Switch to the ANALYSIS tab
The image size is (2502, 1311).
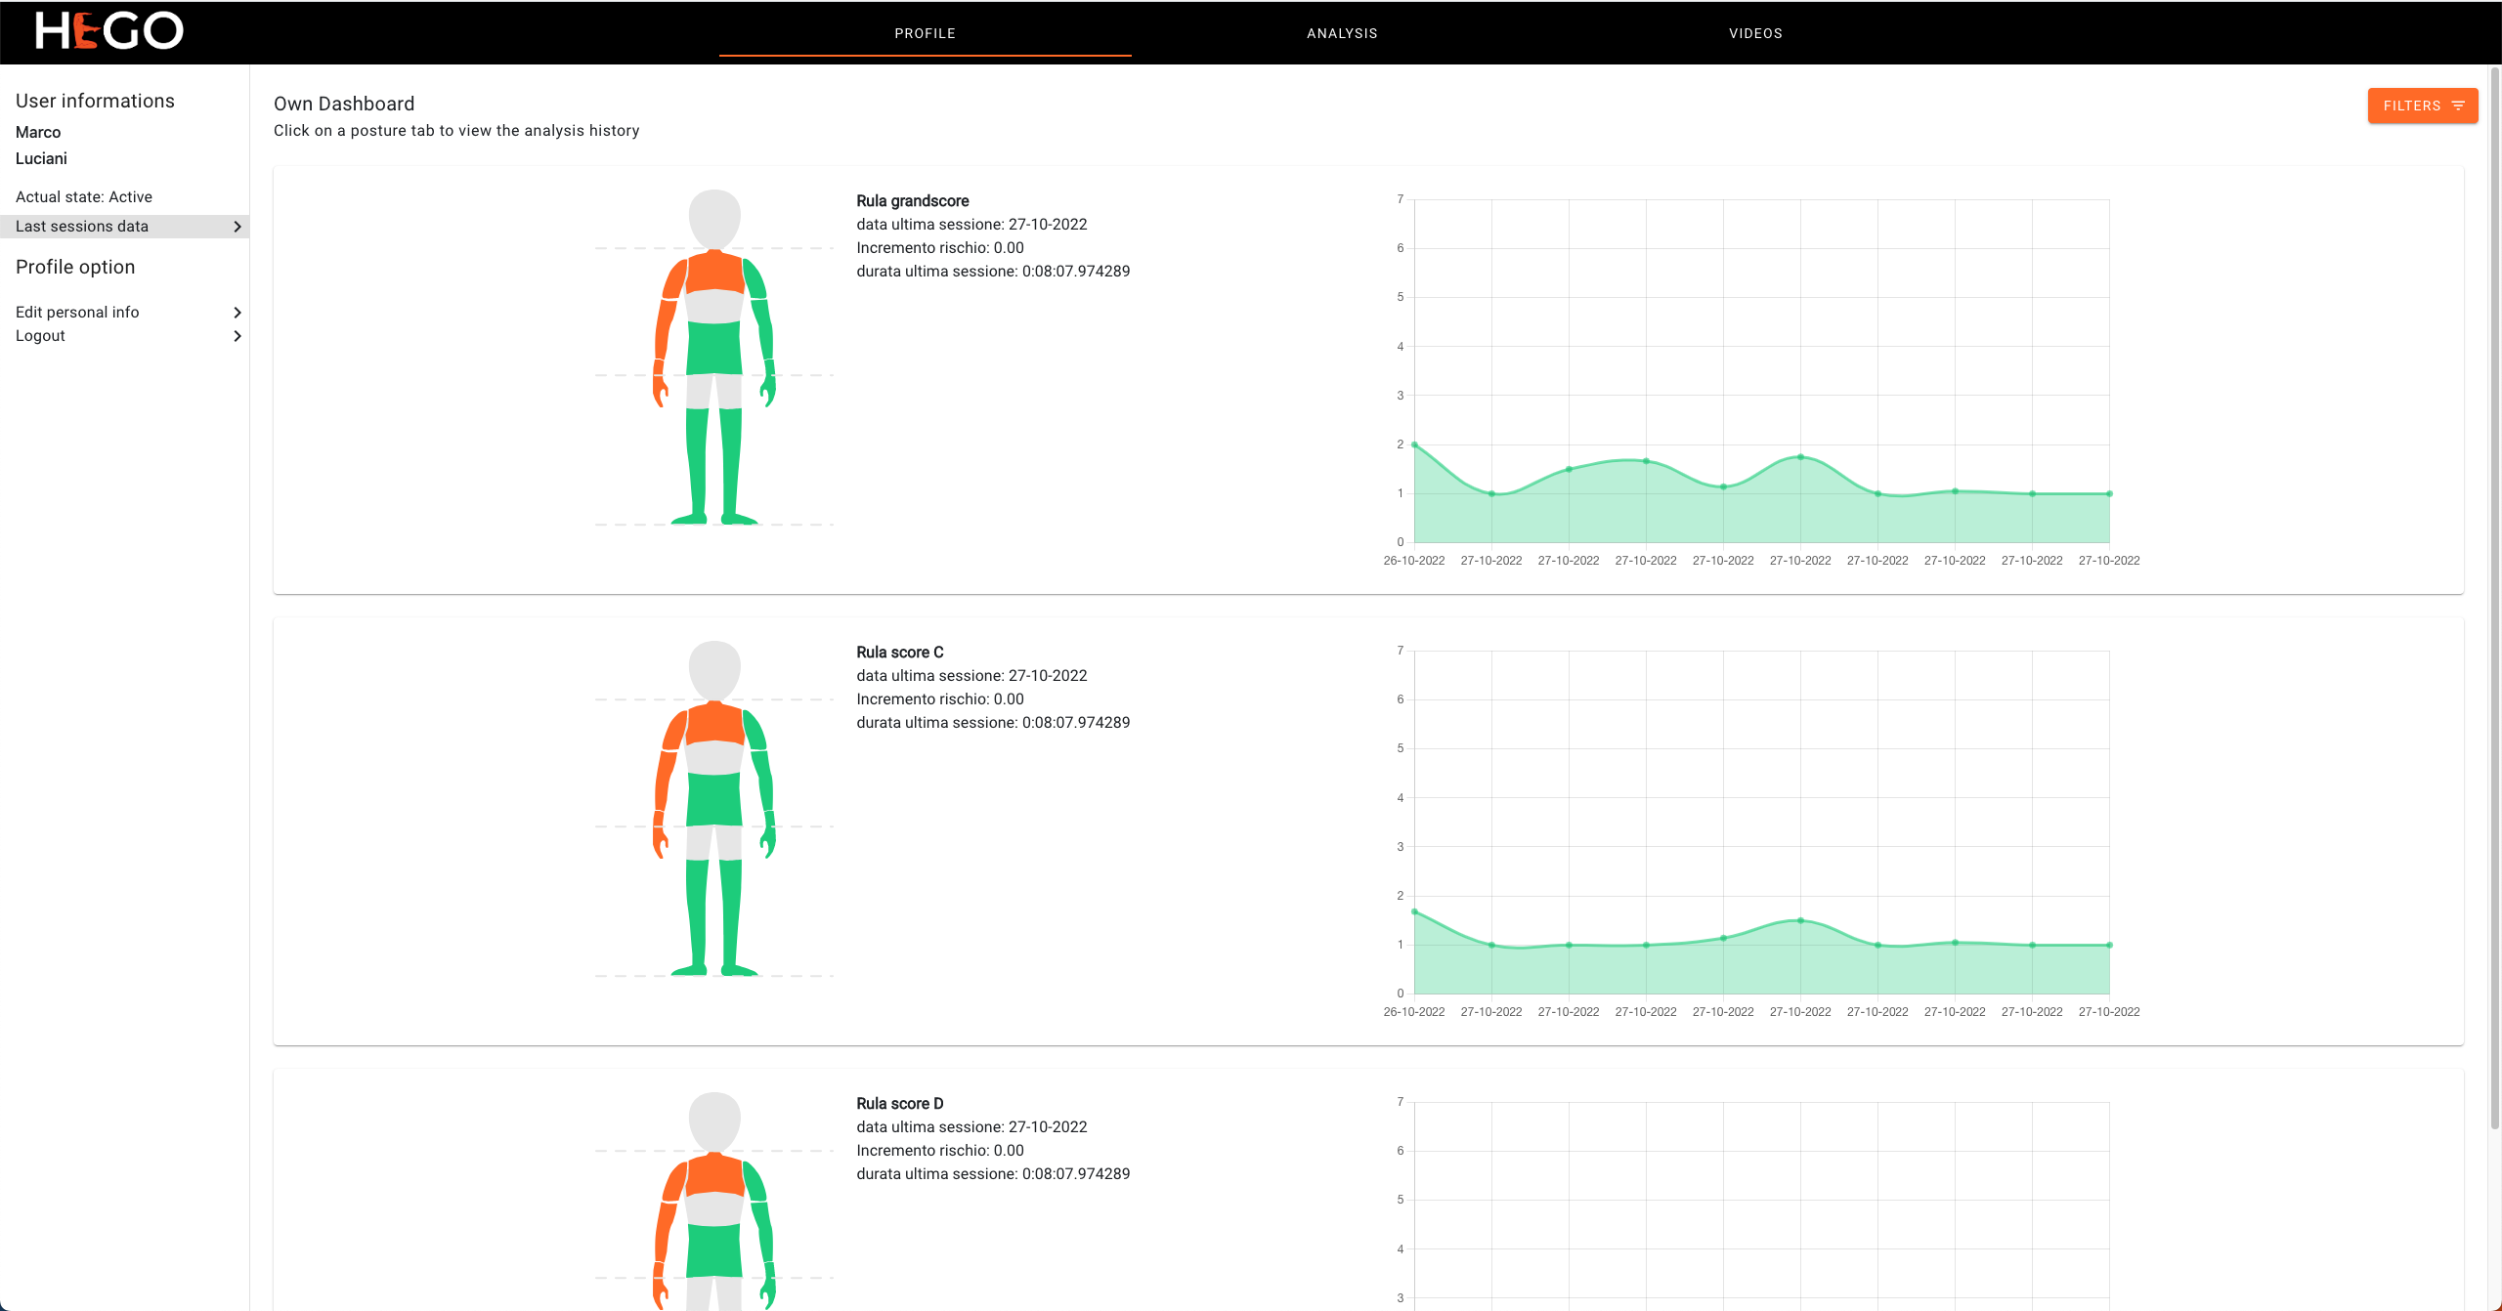point(1342,33)
